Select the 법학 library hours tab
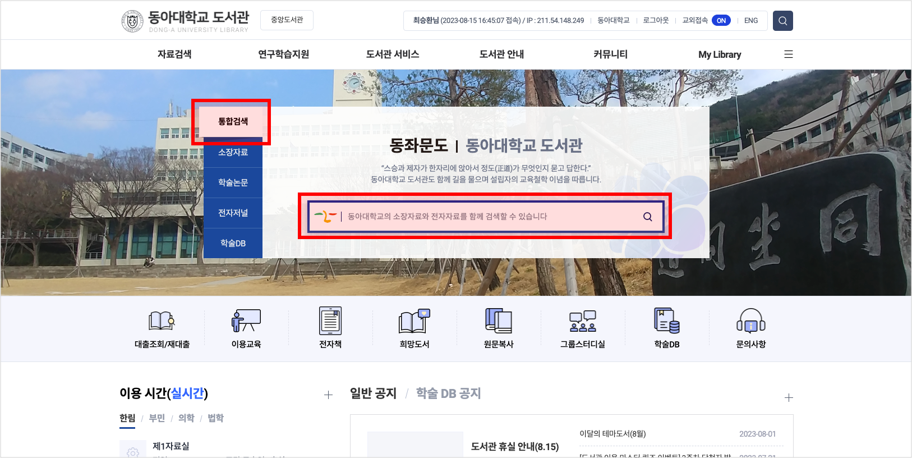The width and height of the screenshot is (912, 458). pos(215,418)
